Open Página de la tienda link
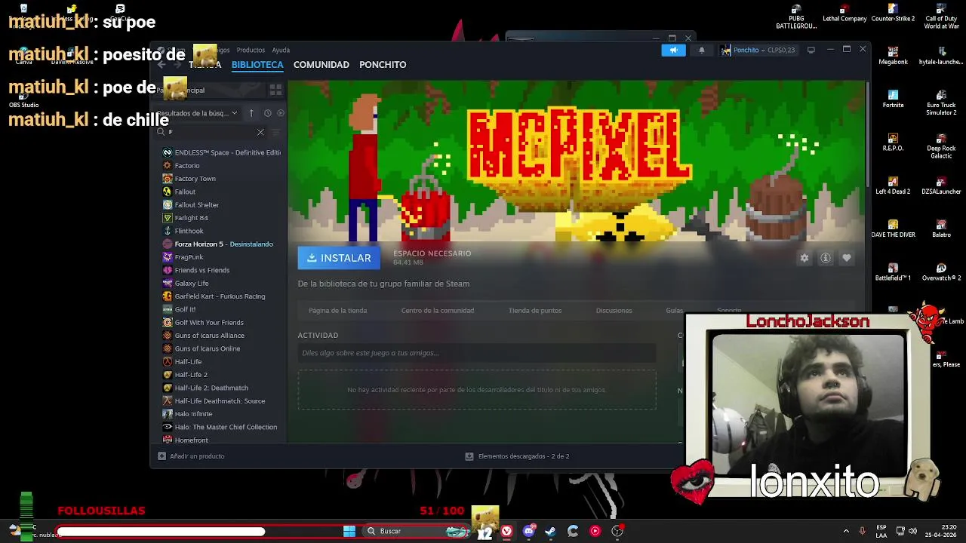Image resolution: width=966 pixels, height=543 pixels. pyautogui.click(x=337, y=311)
